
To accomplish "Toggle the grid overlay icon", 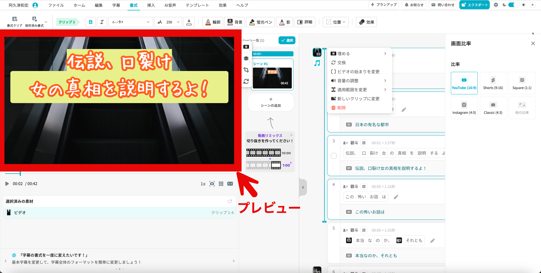I will 221,184.
